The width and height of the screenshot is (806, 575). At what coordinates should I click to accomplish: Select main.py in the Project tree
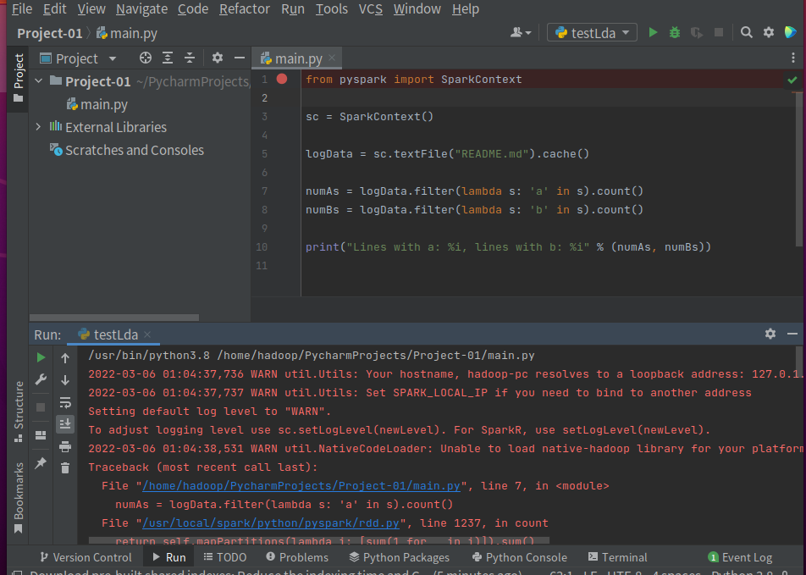coord(103,104)
